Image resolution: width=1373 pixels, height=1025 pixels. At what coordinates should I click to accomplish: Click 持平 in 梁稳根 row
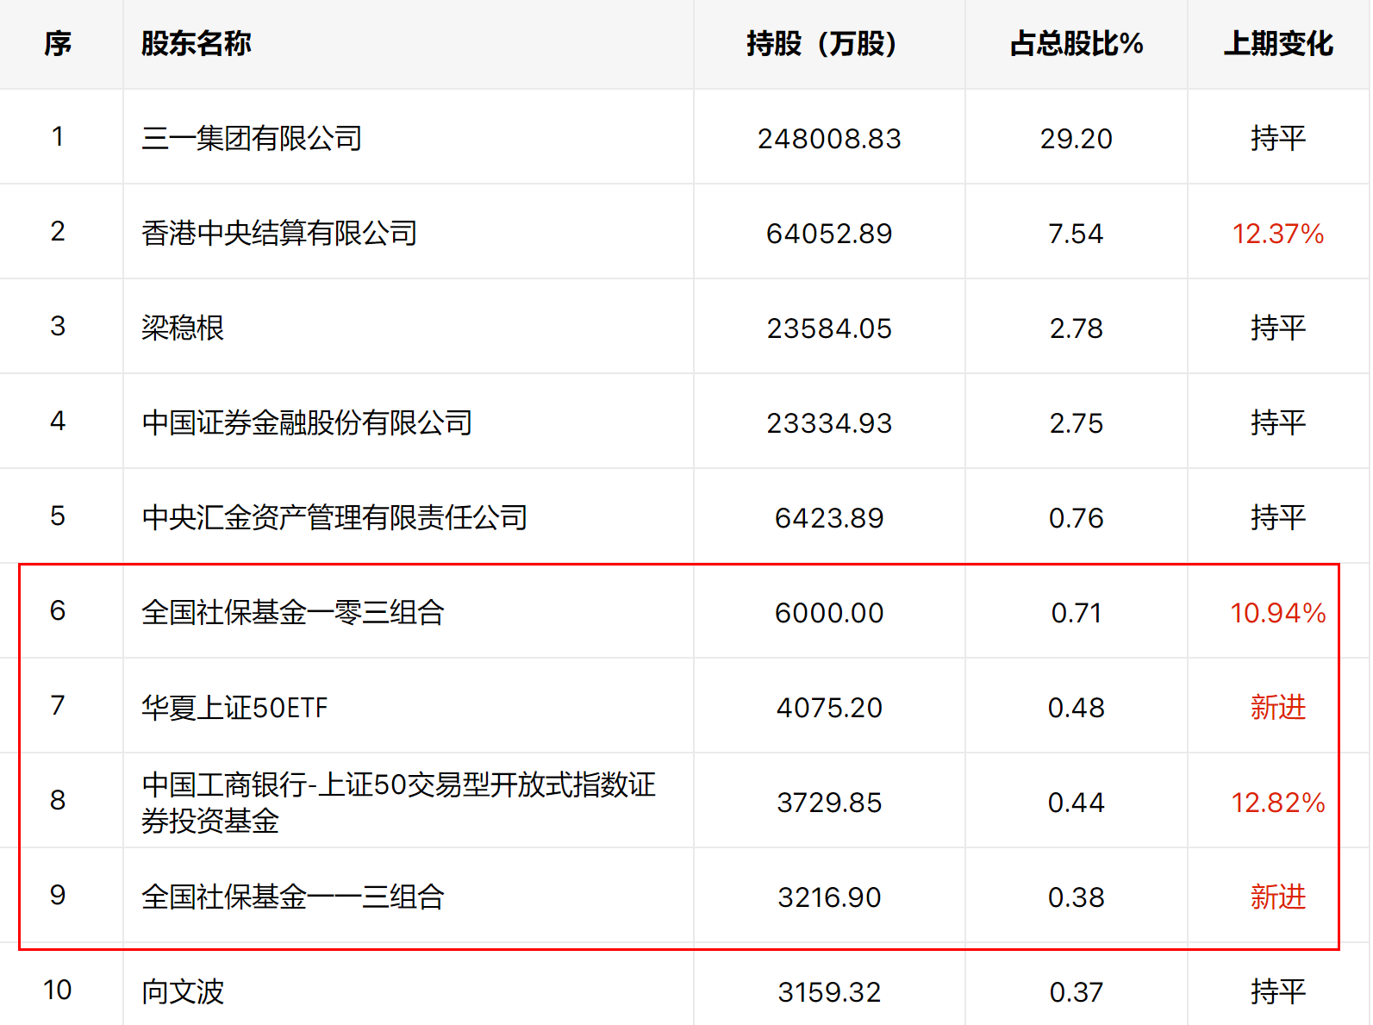1278,328
